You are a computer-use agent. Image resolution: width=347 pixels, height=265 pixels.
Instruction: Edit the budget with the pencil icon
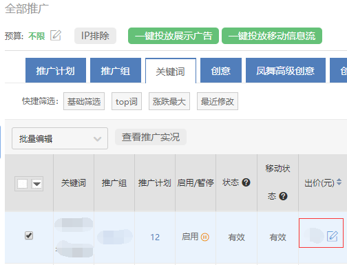[56, 36]
